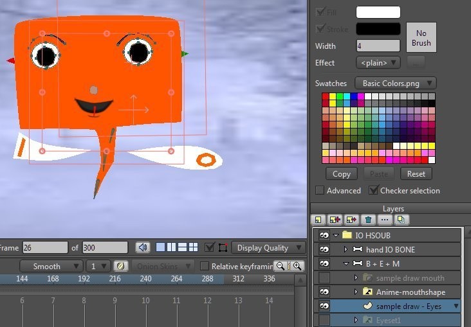Click the Copy style button
The height and width of the screenshot is (327, 471).
(342, 173)
